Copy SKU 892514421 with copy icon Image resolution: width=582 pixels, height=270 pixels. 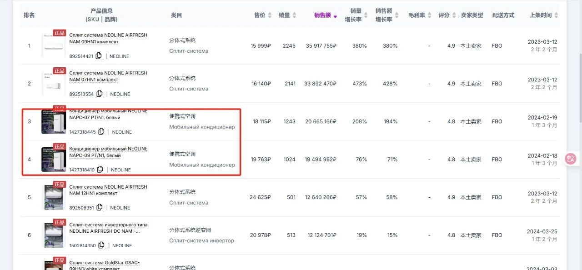click(99, 56)
